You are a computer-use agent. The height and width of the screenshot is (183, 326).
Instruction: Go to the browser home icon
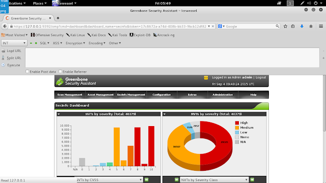pyautogui.click(x=311, y=26)
